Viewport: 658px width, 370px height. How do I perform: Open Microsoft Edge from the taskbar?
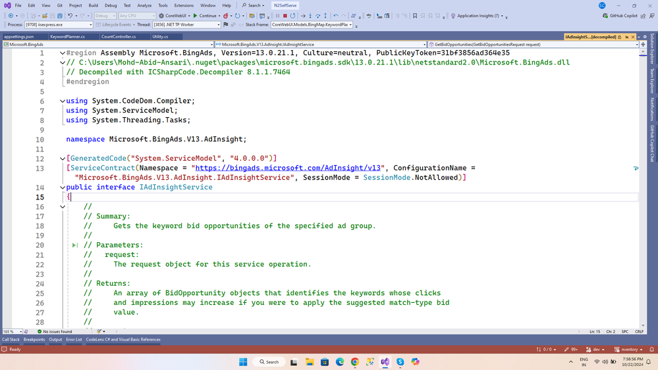coord(340,361)
